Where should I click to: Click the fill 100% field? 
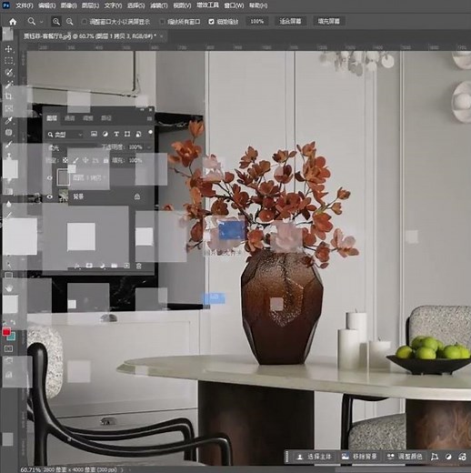click(135, 160)
